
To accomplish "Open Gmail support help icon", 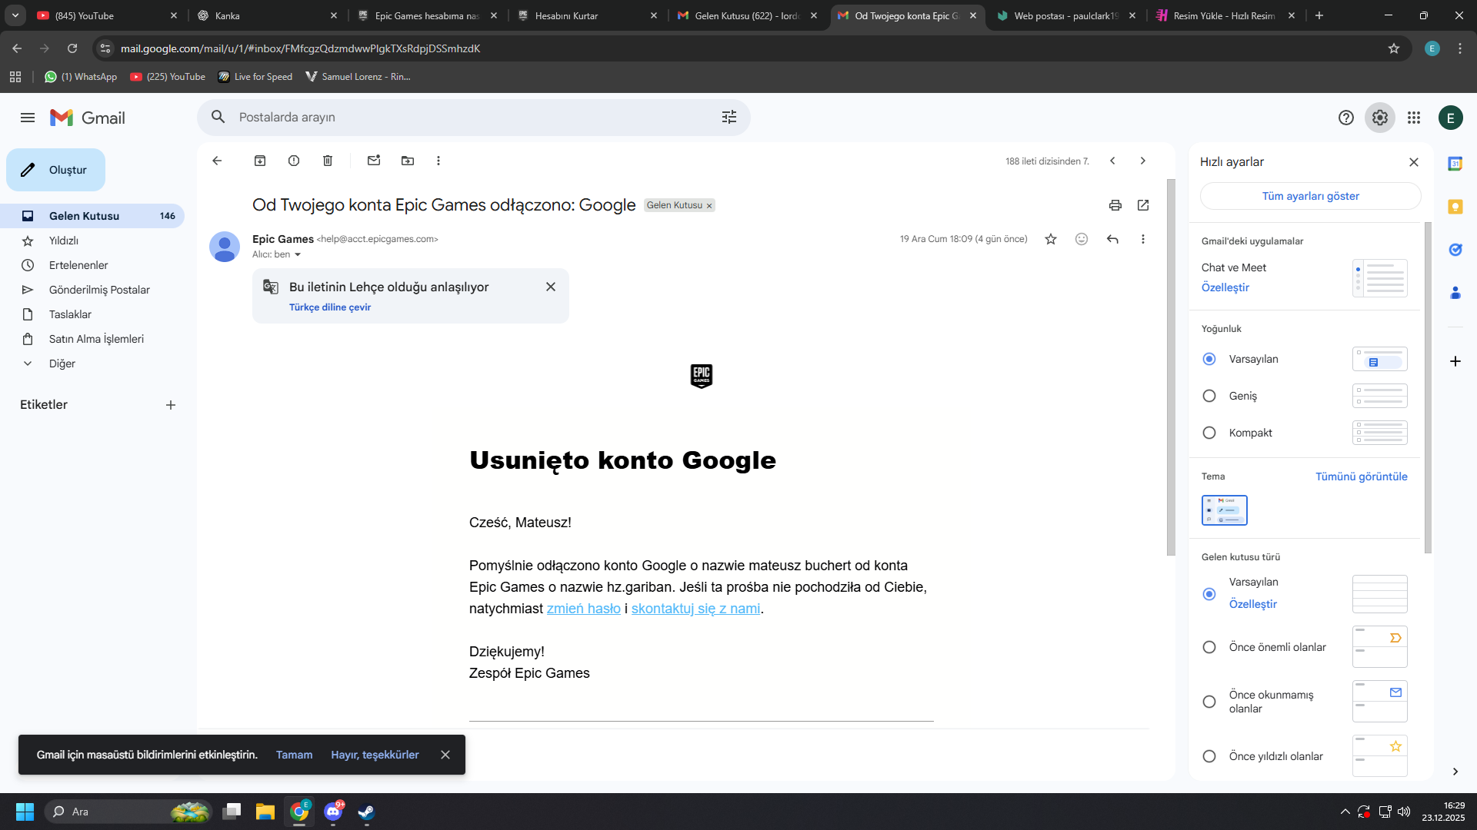I will [x=1346, y=118].
